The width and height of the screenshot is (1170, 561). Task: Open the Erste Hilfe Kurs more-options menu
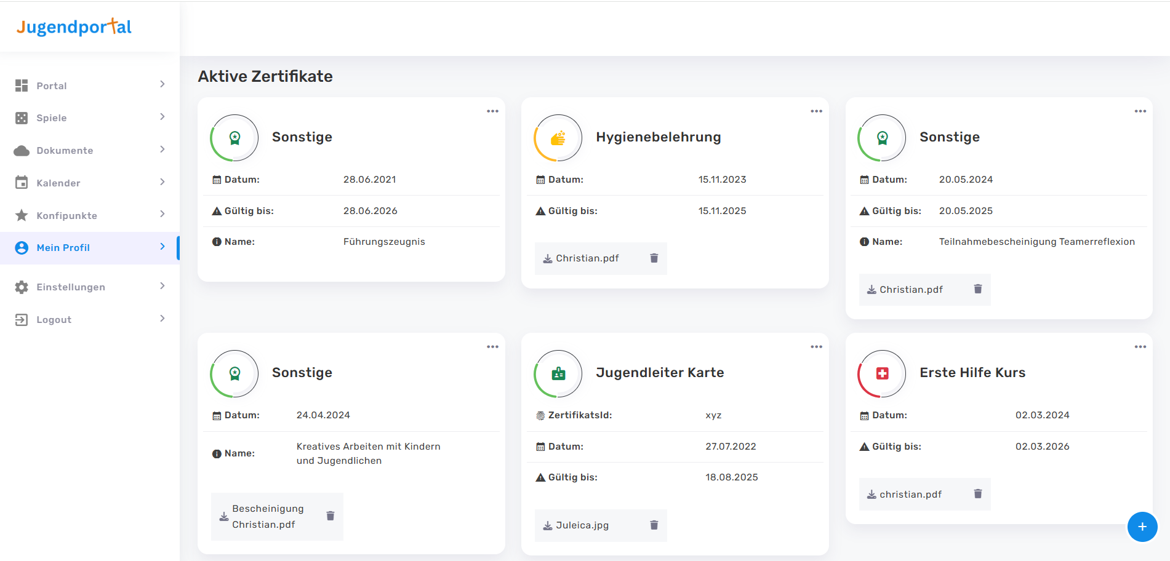tap(1140, 347)
